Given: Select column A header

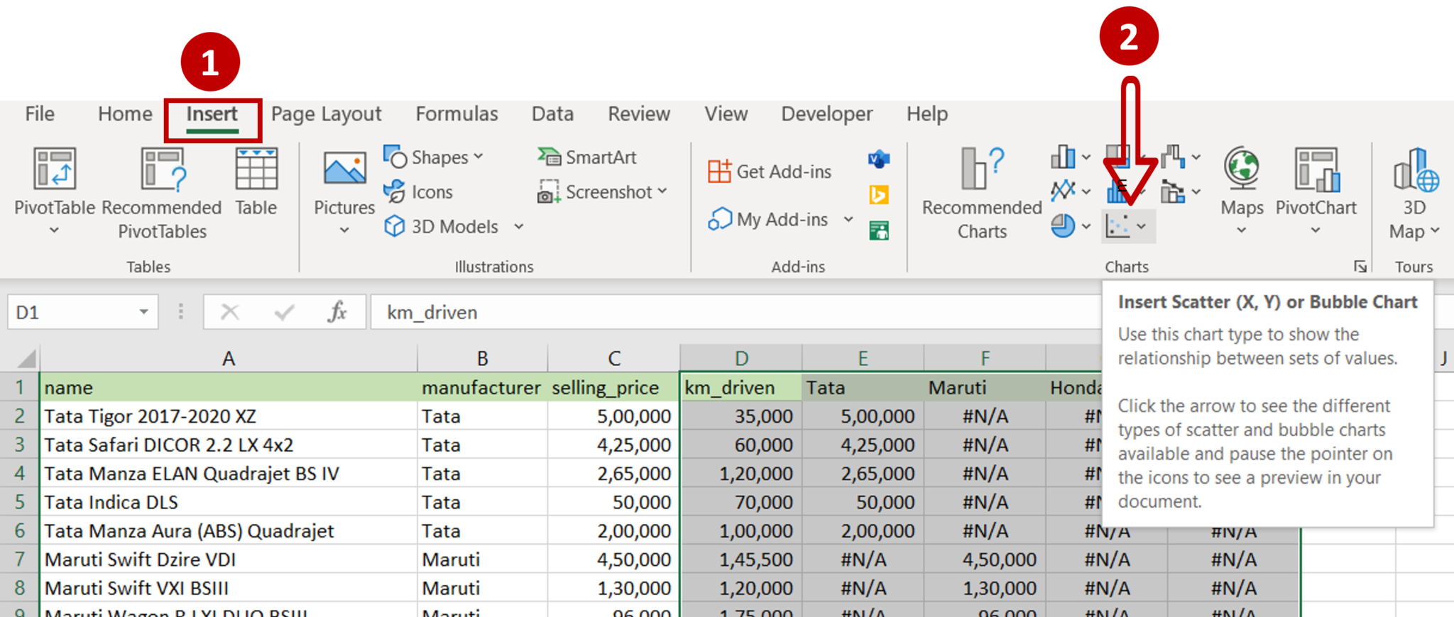Looking at the screenshot, I should tap(228, 358).
